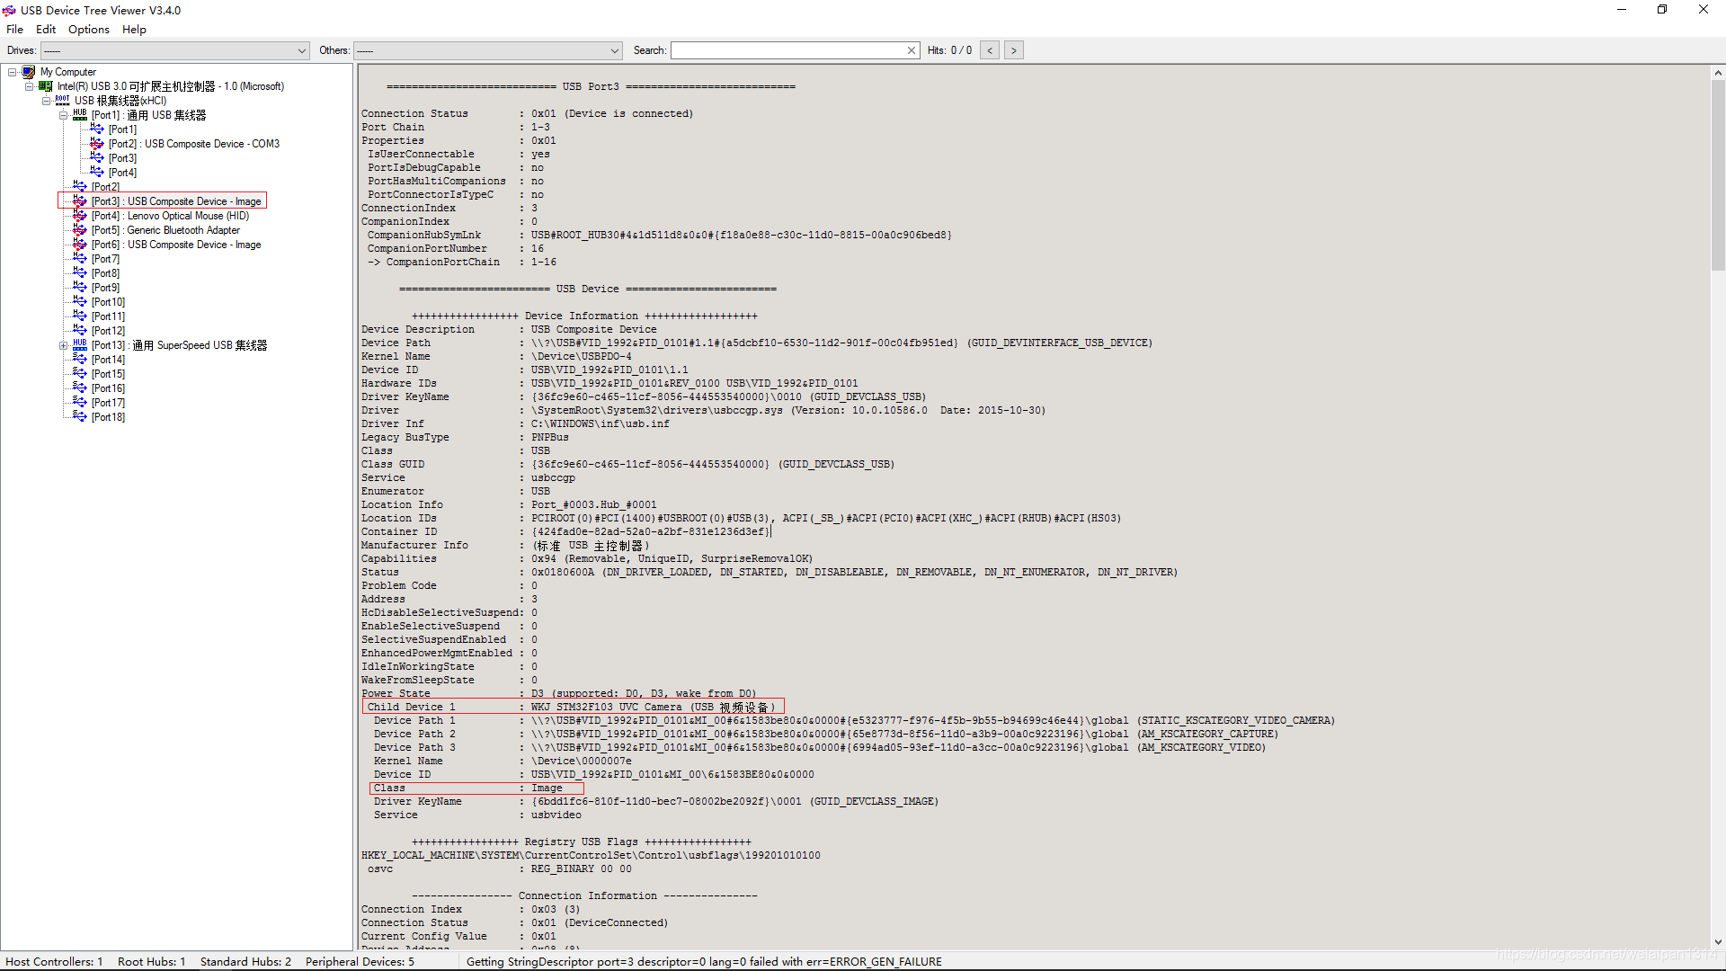
Task: Click the empty Port18 SuperSpeed port icon
Action: click(x=80, y=417)
